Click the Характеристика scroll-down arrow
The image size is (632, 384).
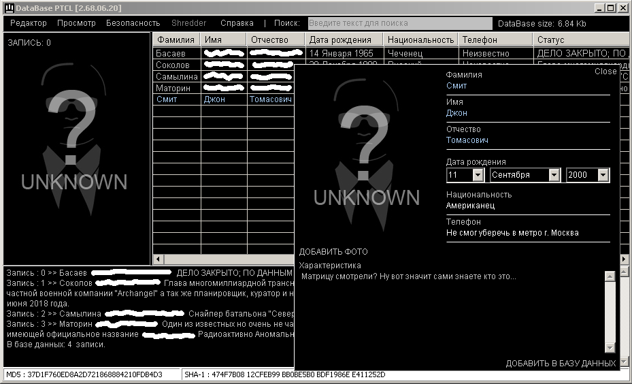[x=610, y=347]
